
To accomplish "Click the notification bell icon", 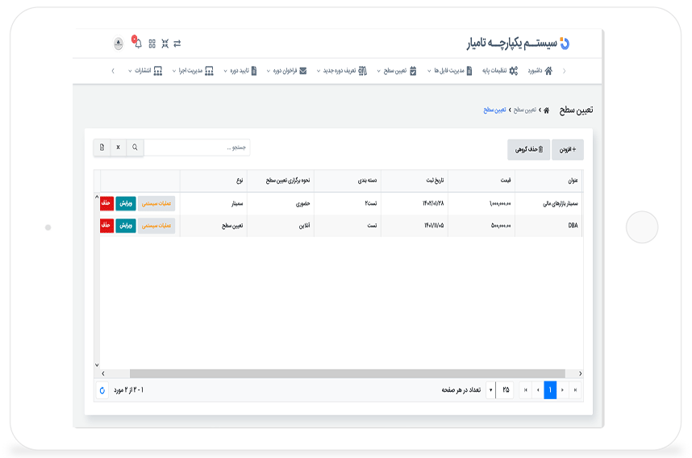I will (138, 44).
